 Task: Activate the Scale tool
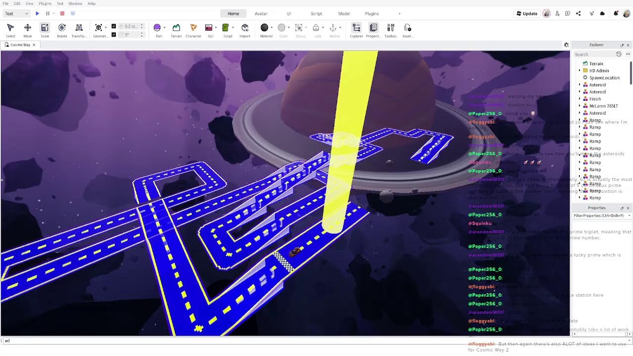[45, 30]
